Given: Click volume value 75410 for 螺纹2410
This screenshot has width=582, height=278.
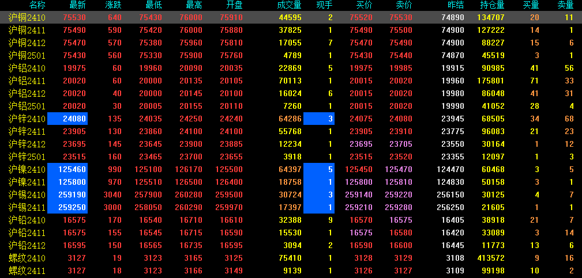Looking at the screenshot, I should coord(290,258).
